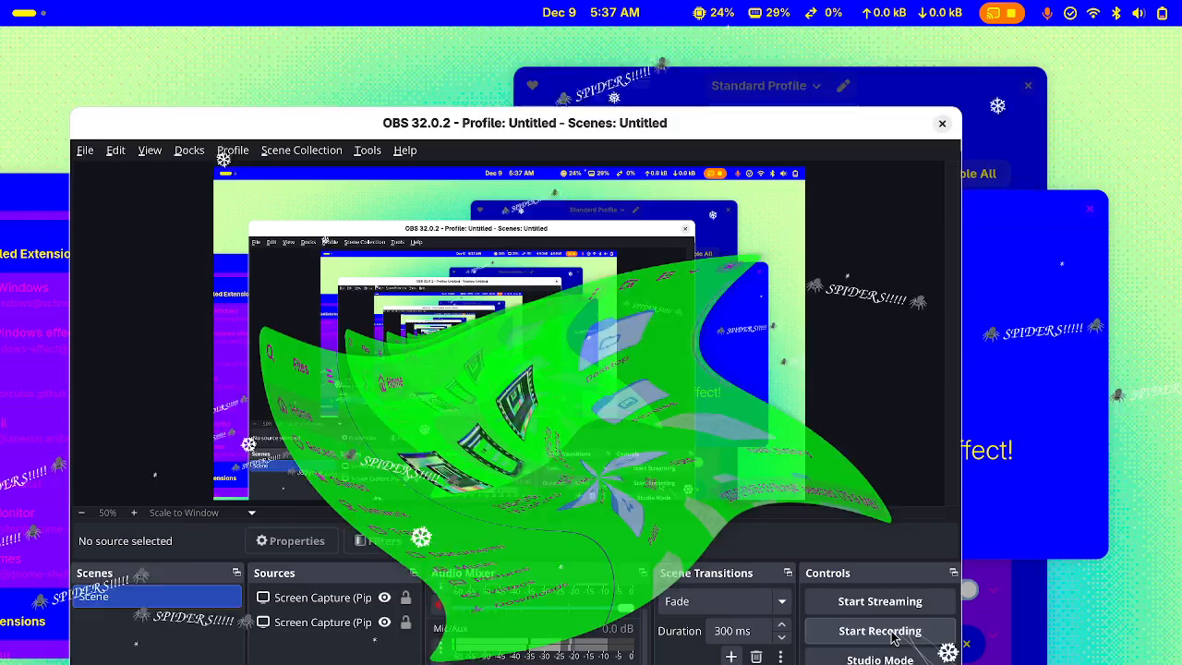Float the Scene Transitions dock panel
Screen dimensions: 1182x665
[x=788, y=573]
